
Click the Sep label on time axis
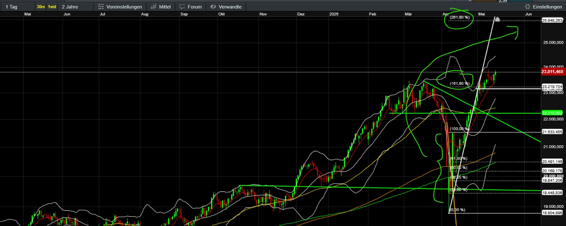(x=184, y=14)
